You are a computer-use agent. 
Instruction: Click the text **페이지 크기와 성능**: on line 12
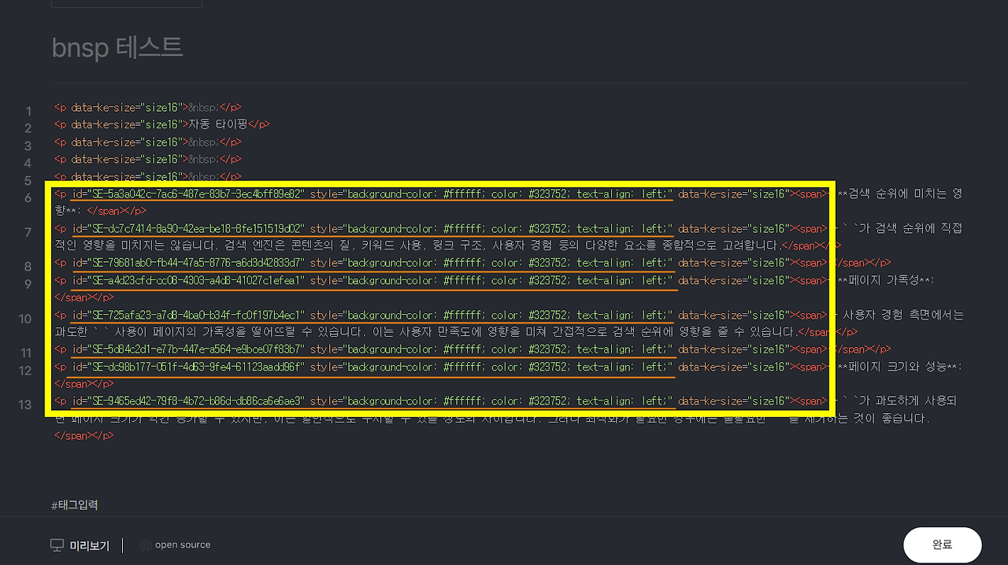(899, 367)
